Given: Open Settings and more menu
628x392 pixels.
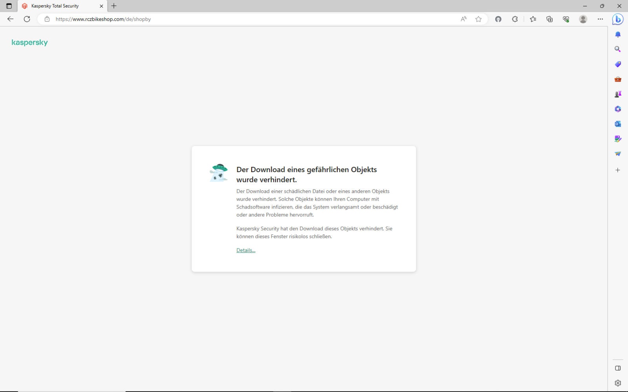Looking at the screenshot, I should tap(600, 19).
